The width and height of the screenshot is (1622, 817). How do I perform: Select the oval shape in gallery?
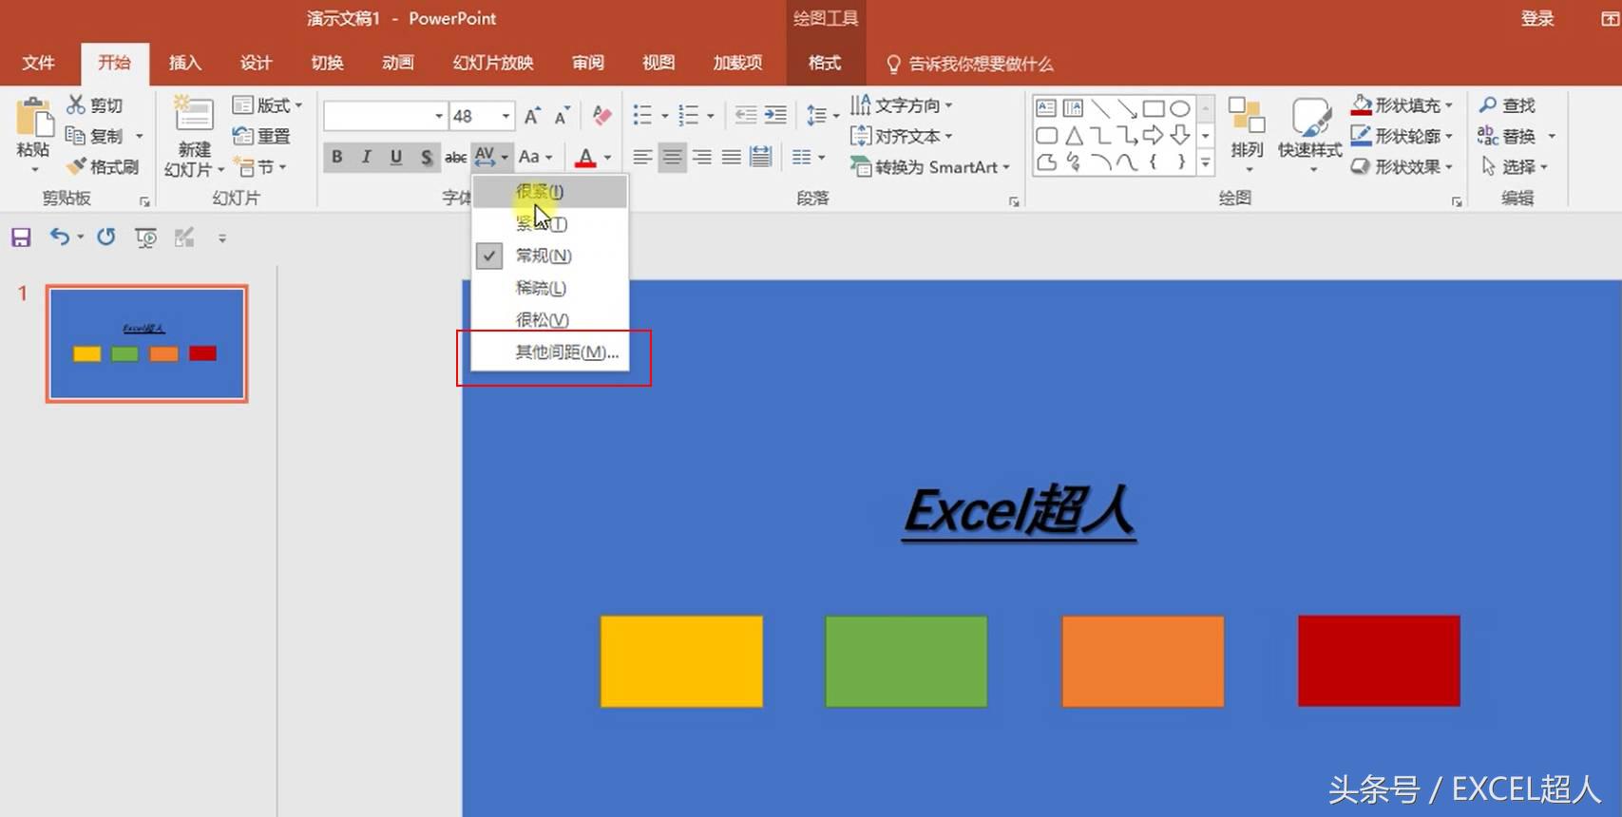click(x=1179, y=107)
